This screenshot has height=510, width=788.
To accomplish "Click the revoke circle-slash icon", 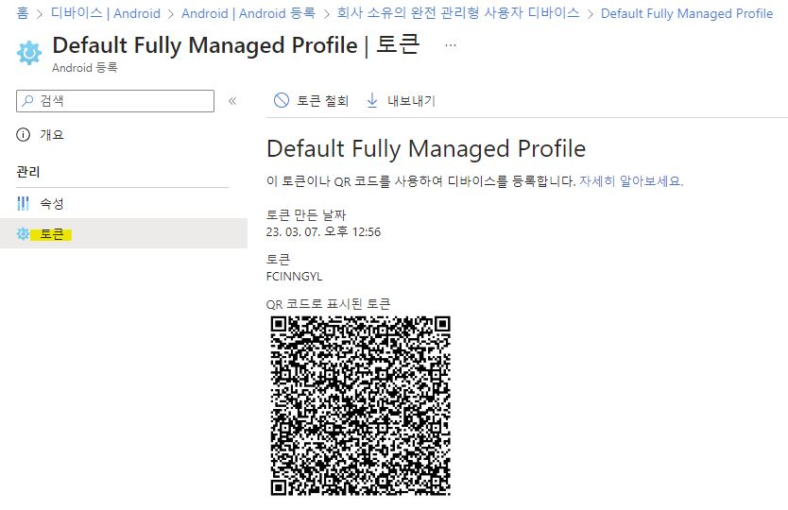I will pos(282,100).
